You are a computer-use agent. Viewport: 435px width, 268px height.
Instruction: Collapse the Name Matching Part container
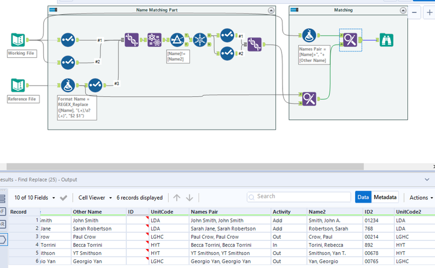tap(271, 10)
